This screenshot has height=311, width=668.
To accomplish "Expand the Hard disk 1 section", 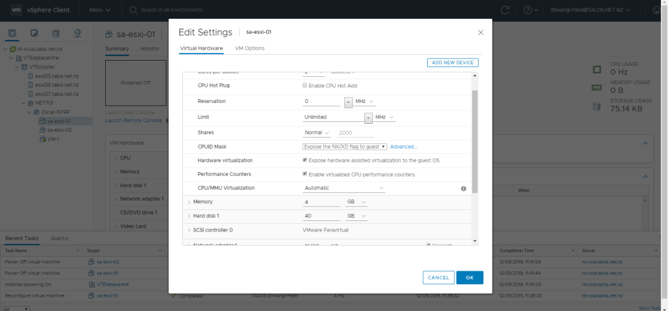I will click(189, 216).
